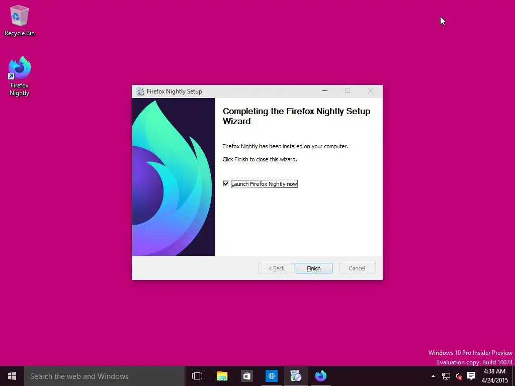Click the Firefox Nightly taskbar icon
The image size is (515, 386).
coord(320,376)
